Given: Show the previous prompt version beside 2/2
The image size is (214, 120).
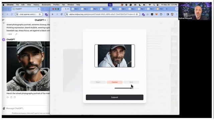Looking at the screenshot, I should click(7, 34).
